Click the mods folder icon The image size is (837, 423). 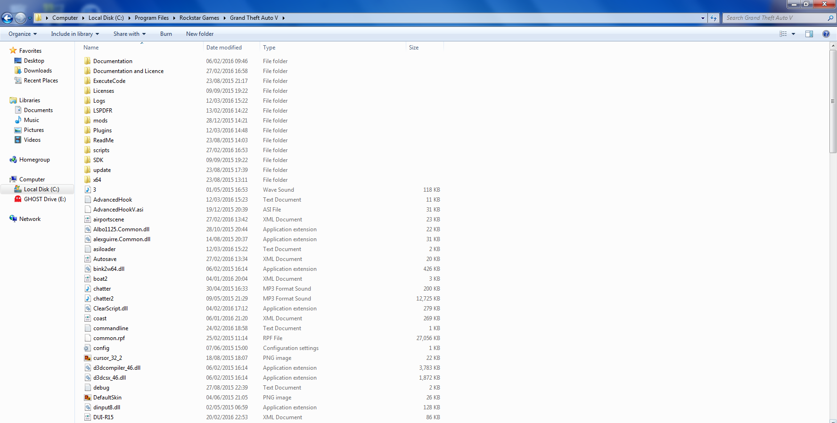[88, 120]
